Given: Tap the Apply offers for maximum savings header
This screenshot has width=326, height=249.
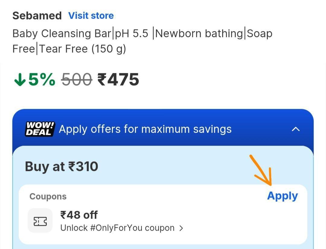Looking at the screenshot, I should pos(145,129).
